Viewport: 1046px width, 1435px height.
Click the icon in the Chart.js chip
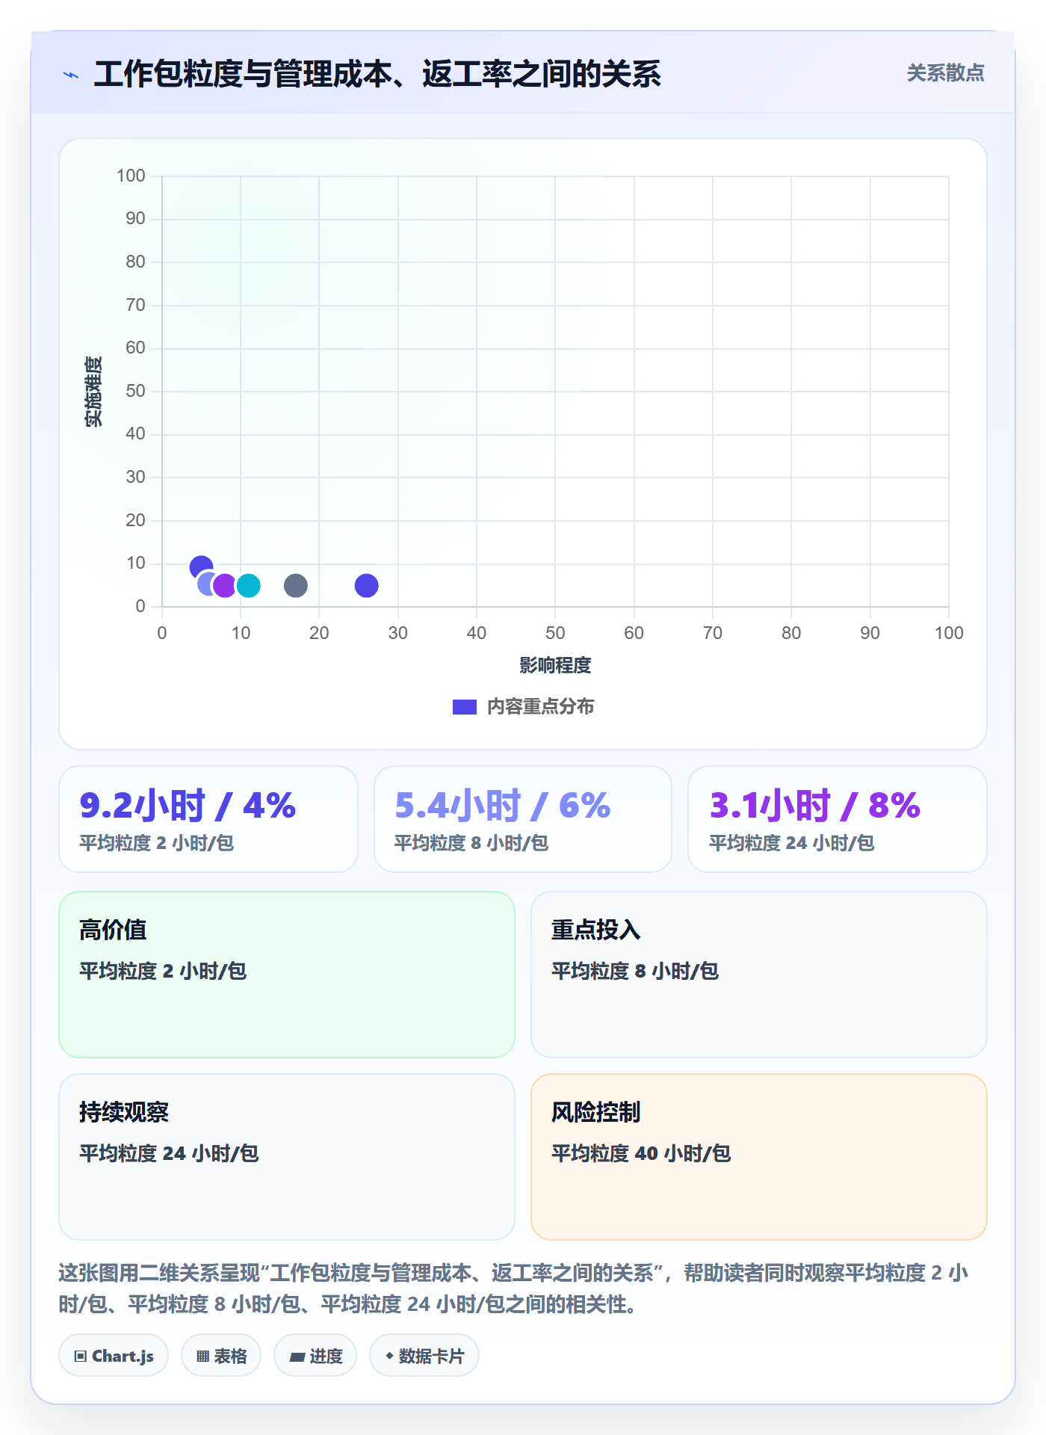(81, 1357)
